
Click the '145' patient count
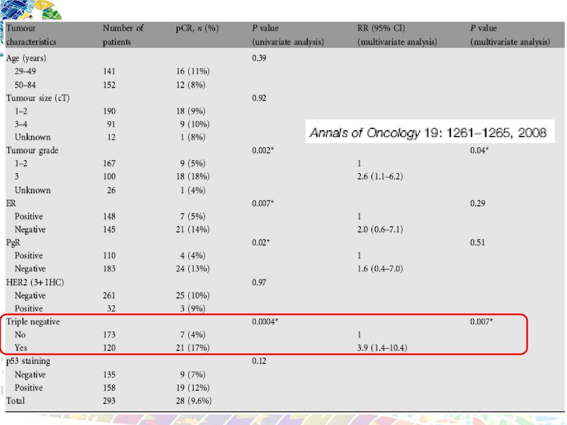pyautogui.click(x=109, y=229)
